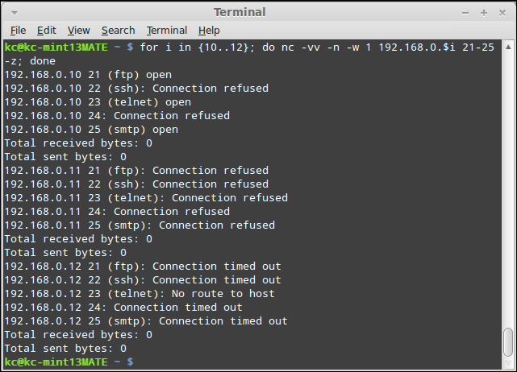Open the Help menu
The image size is (517, 372).
coord(209,31)
